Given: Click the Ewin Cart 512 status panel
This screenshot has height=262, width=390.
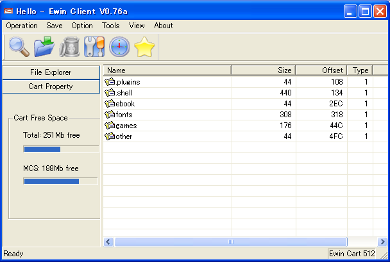Looking at the screenshot, I should (x=352, y=254).
